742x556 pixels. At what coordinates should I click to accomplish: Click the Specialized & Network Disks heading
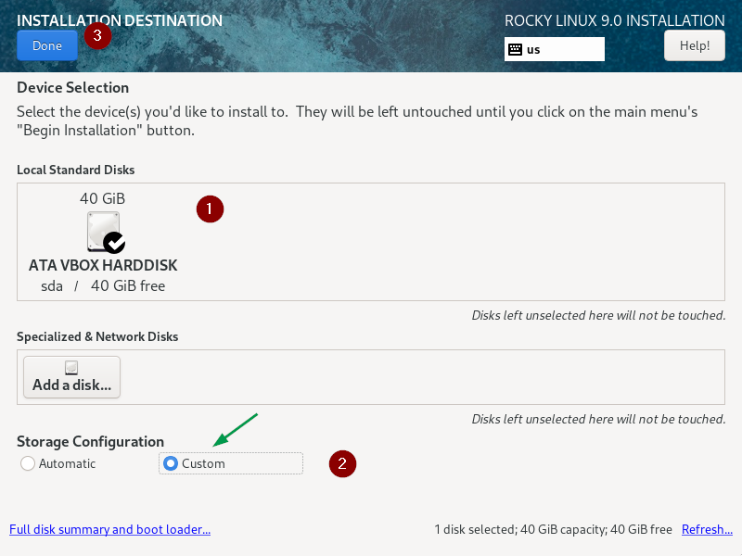tap(96, 336)
